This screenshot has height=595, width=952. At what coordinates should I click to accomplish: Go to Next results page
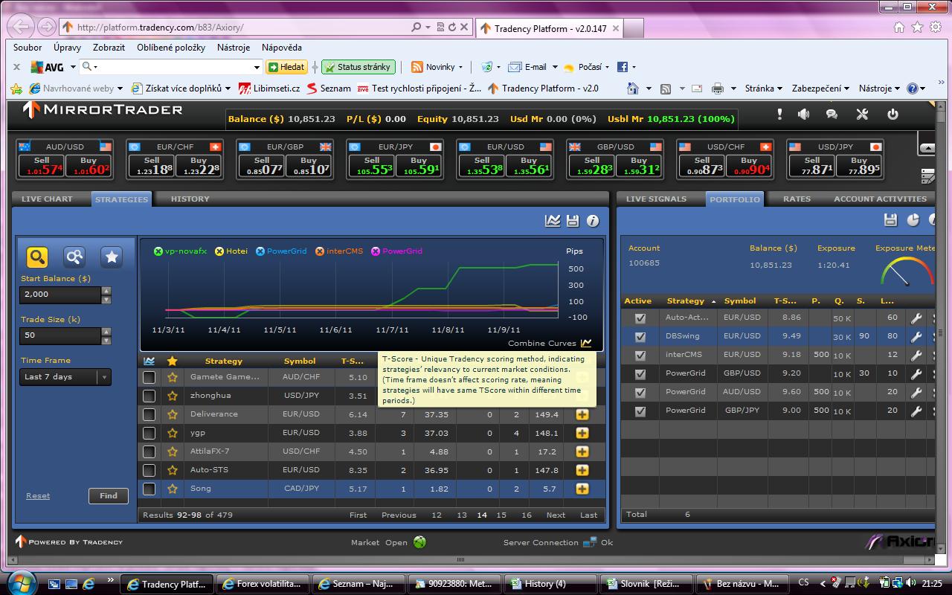click(x=556, y=515)
